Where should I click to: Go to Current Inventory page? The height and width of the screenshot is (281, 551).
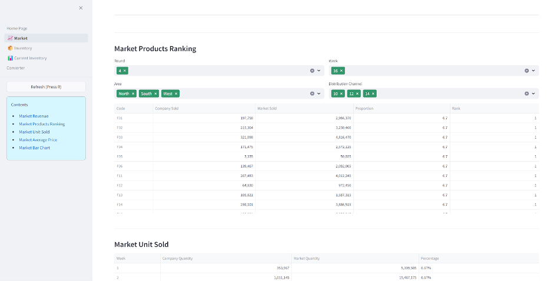click(30, 58)
